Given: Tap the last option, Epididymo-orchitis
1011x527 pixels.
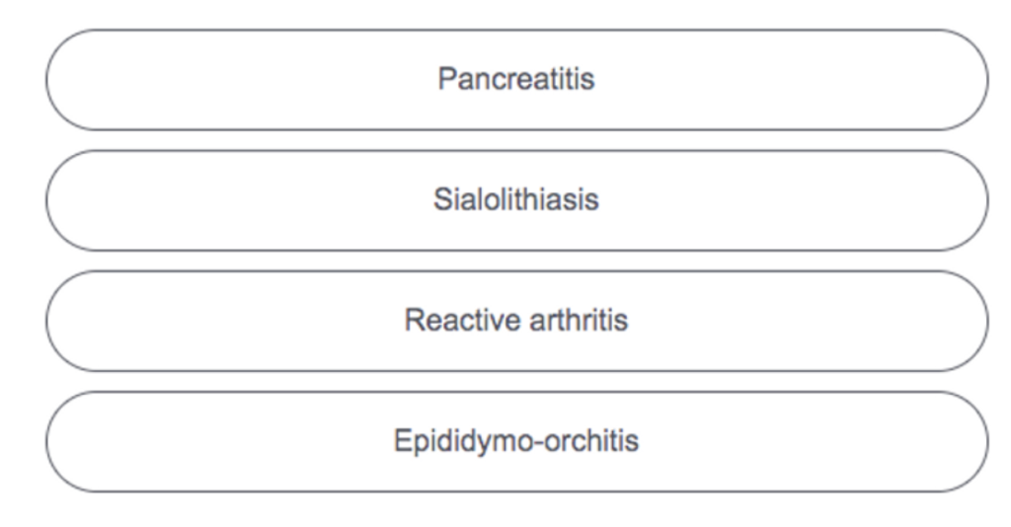Looking at the screenshot, I should [516, 441].
